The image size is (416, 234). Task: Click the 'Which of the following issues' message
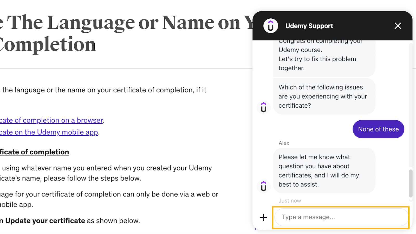coord(324,96)
